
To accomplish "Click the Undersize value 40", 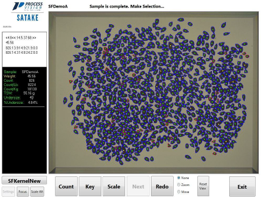I will (x=32, y=98).
